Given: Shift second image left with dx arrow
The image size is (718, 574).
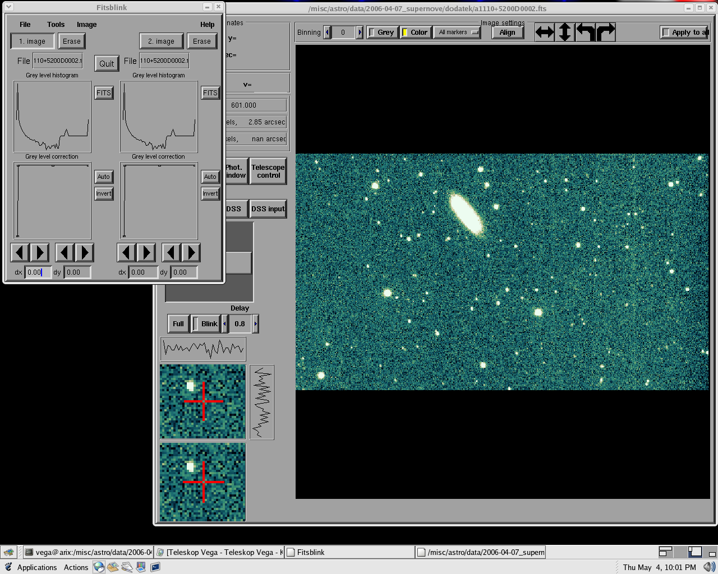Looking at the screenshot, I should point(127,253).
